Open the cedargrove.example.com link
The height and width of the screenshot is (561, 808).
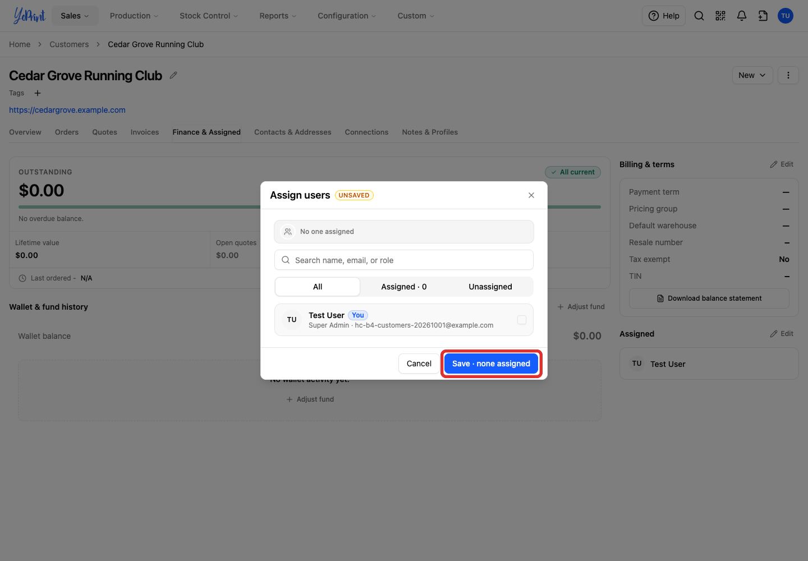pyautogui.click(x=67, y=110)
